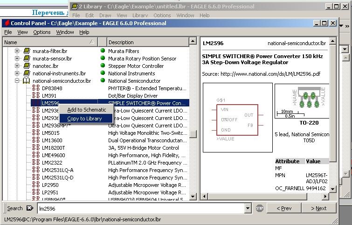352x225 pixels.
Task: Click the device icon beside LMX2322
Action: 36,162
